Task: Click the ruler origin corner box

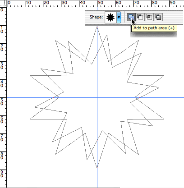Action: (x=3, y=3)
